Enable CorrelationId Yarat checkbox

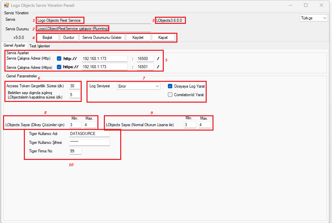coord(170,95)
